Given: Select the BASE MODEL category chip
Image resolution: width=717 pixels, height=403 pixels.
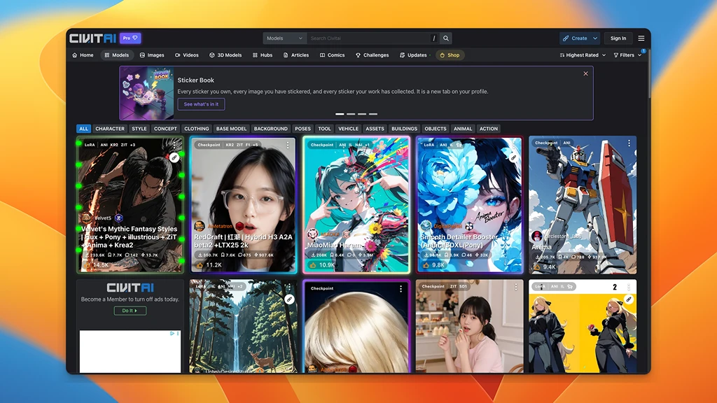Looking at the screenshot, I should pos(231,129).
